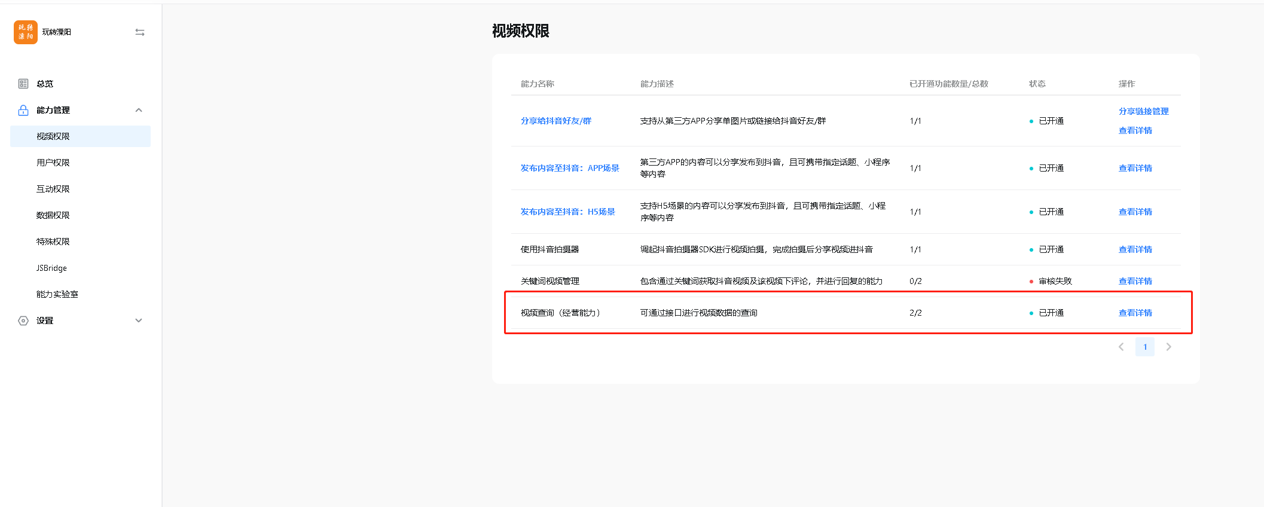Image resolution: width=1264 pixels, height=507 pixels.
Task: Click the 设置 gear icon
Action: coord(23,320)
